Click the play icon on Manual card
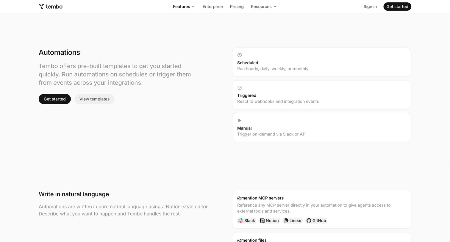The image size is (450, 242). point(240,120)
